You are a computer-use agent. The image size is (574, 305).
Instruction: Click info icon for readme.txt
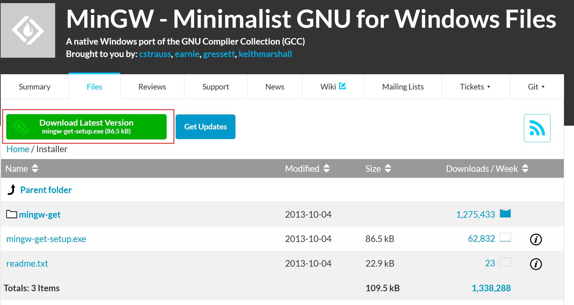coord(536,264)
